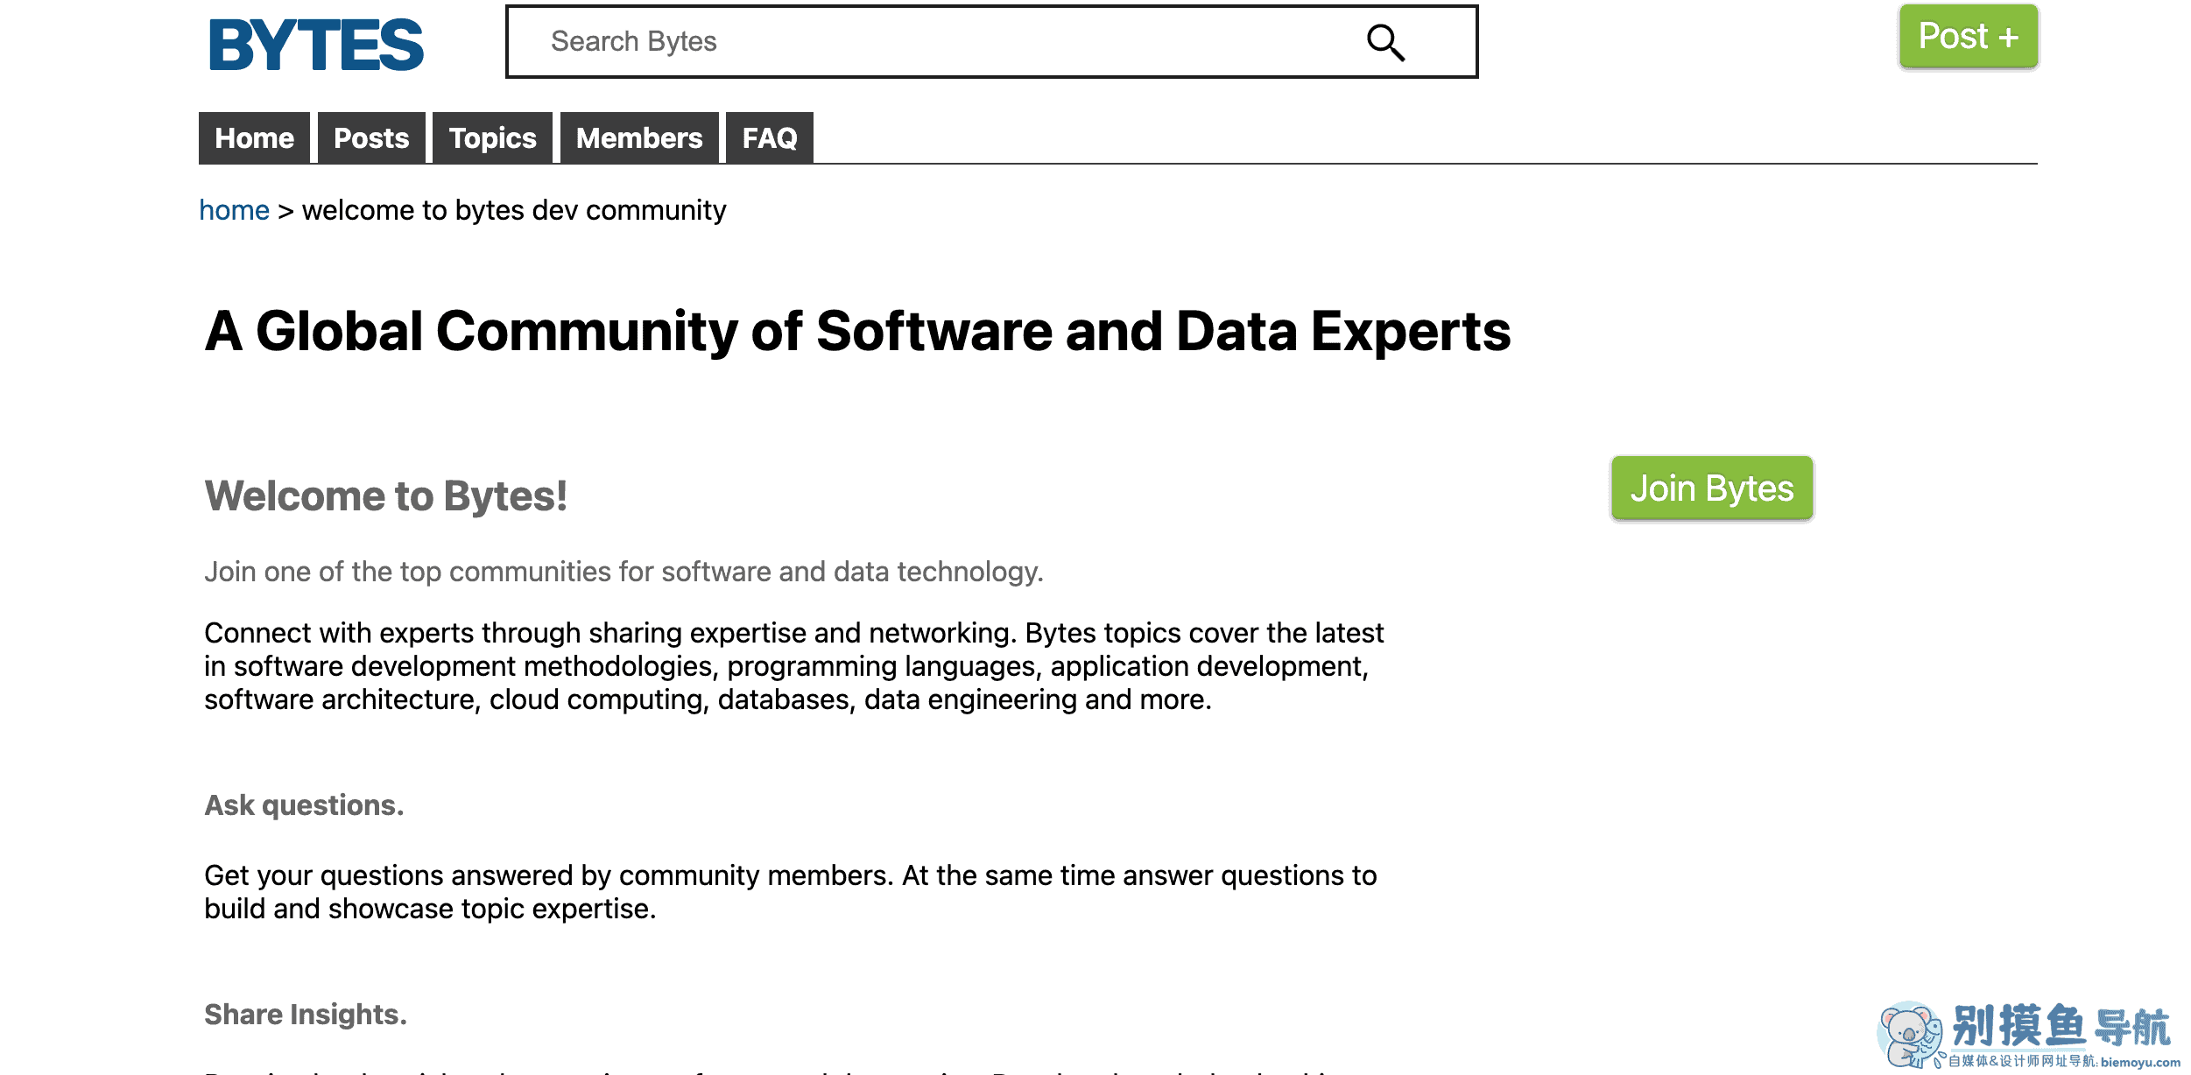Screen dimensions: 2191x1075
Task: Click the Join one of the top communities tagline
Action: [x=623, y=572]
